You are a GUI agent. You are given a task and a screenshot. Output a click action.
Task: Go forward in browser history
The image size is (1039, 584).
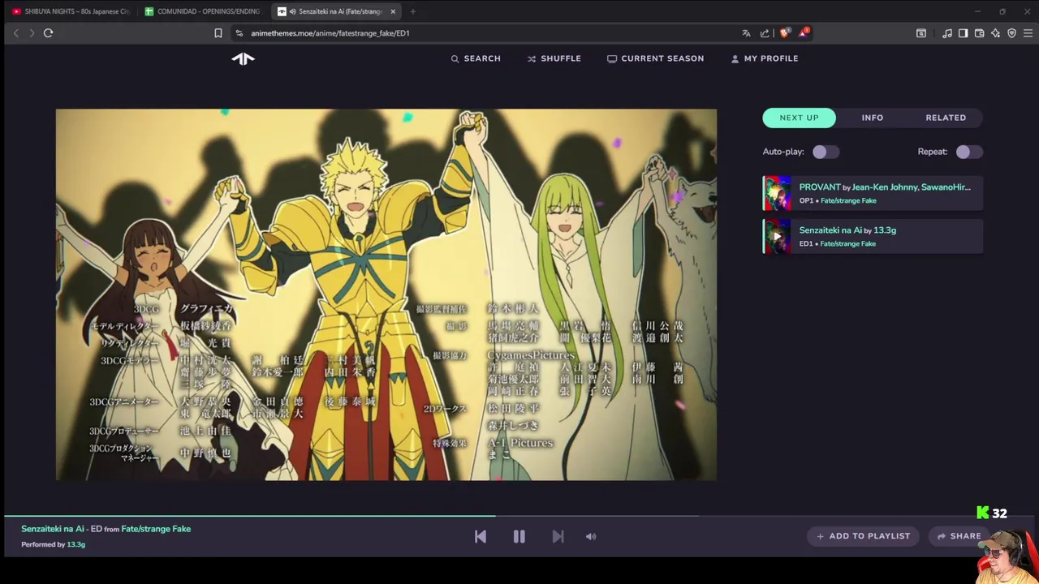point(32,33)
